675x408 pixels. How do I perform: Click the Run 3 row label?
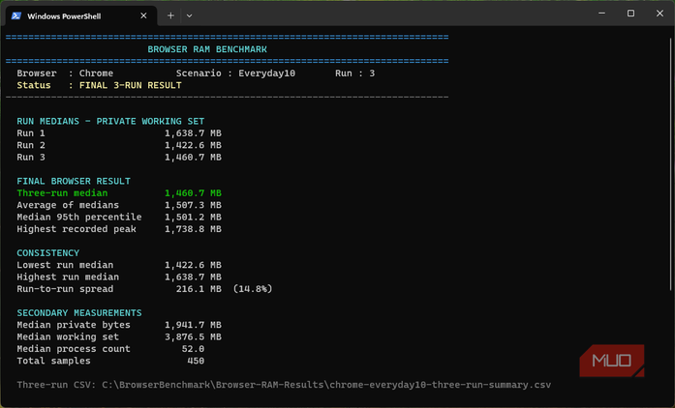[x=31, y=158]
